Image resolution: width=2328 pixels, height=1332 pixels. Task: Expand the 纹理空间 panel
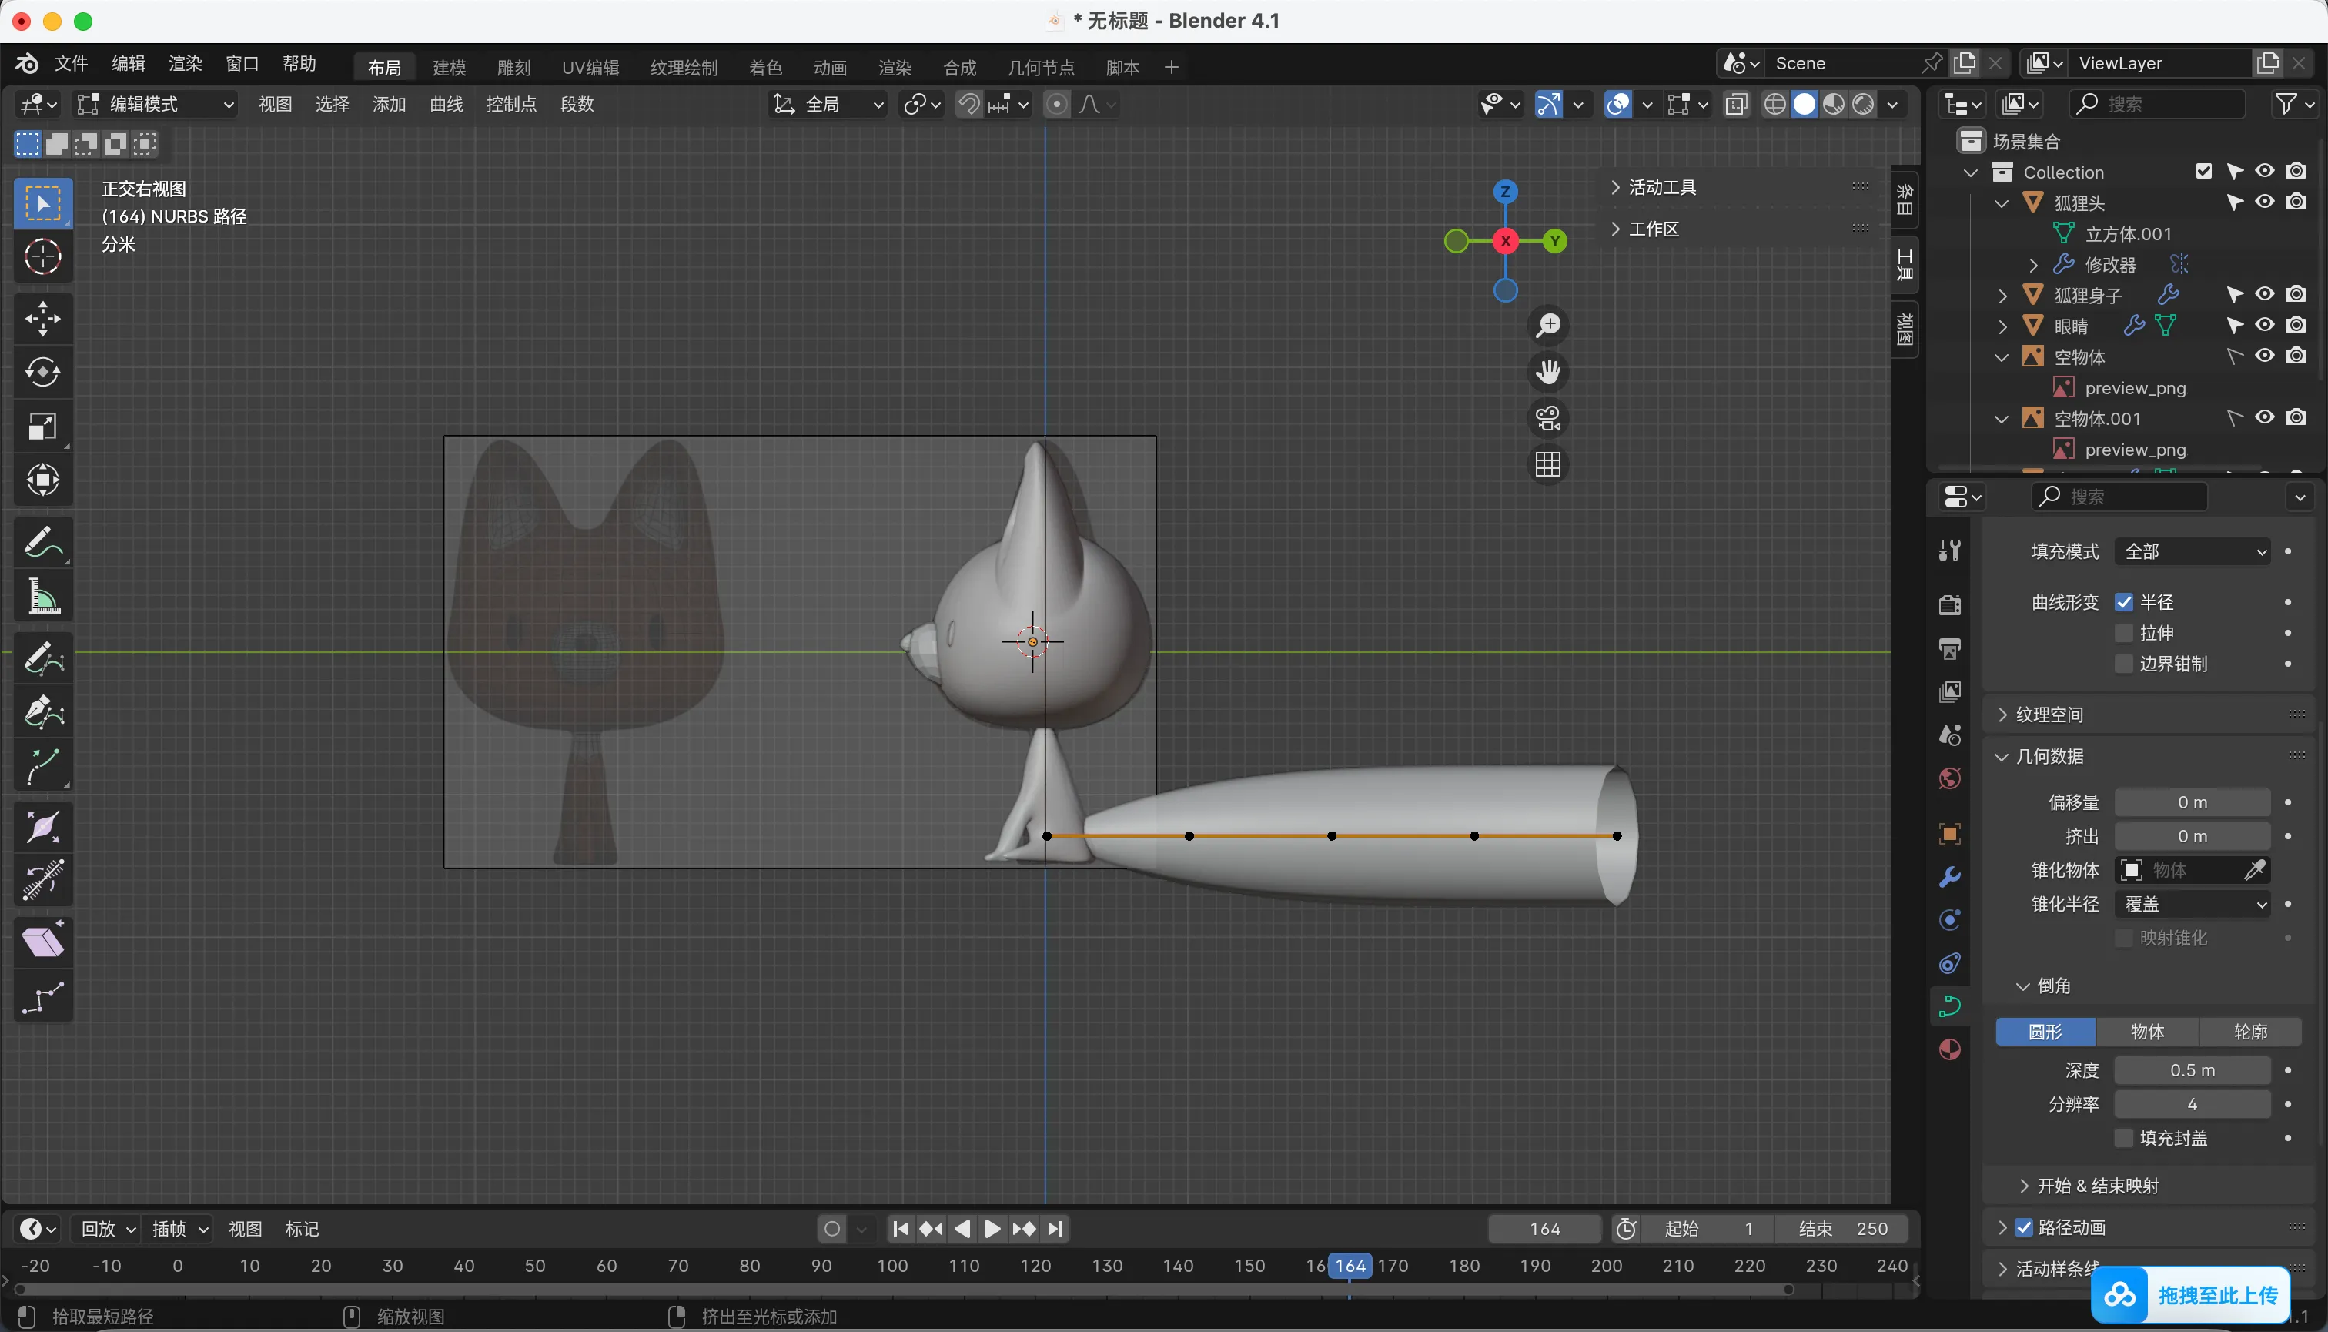[2049, 715]
